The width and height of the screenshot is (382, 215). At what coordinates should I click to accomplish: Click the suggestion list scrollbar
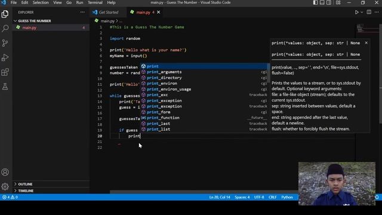[x=269, y=73]
